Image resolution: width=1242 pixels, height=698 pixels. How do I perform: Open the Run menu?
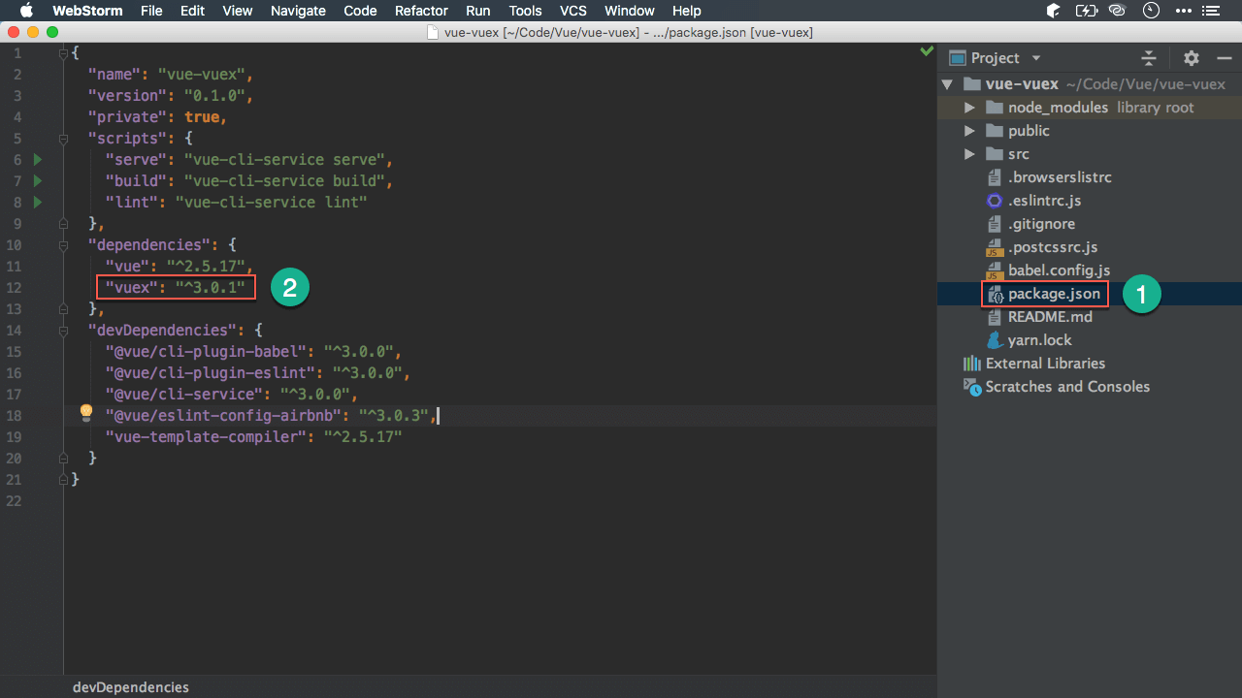[478, 11]
